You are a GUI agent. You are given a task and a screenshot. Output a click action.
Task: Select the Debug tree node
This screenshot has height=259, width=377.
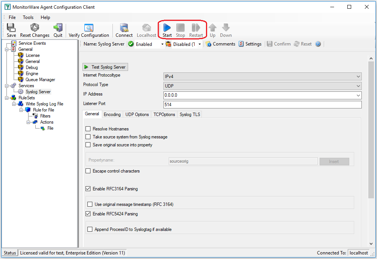(x=32, y=67)
